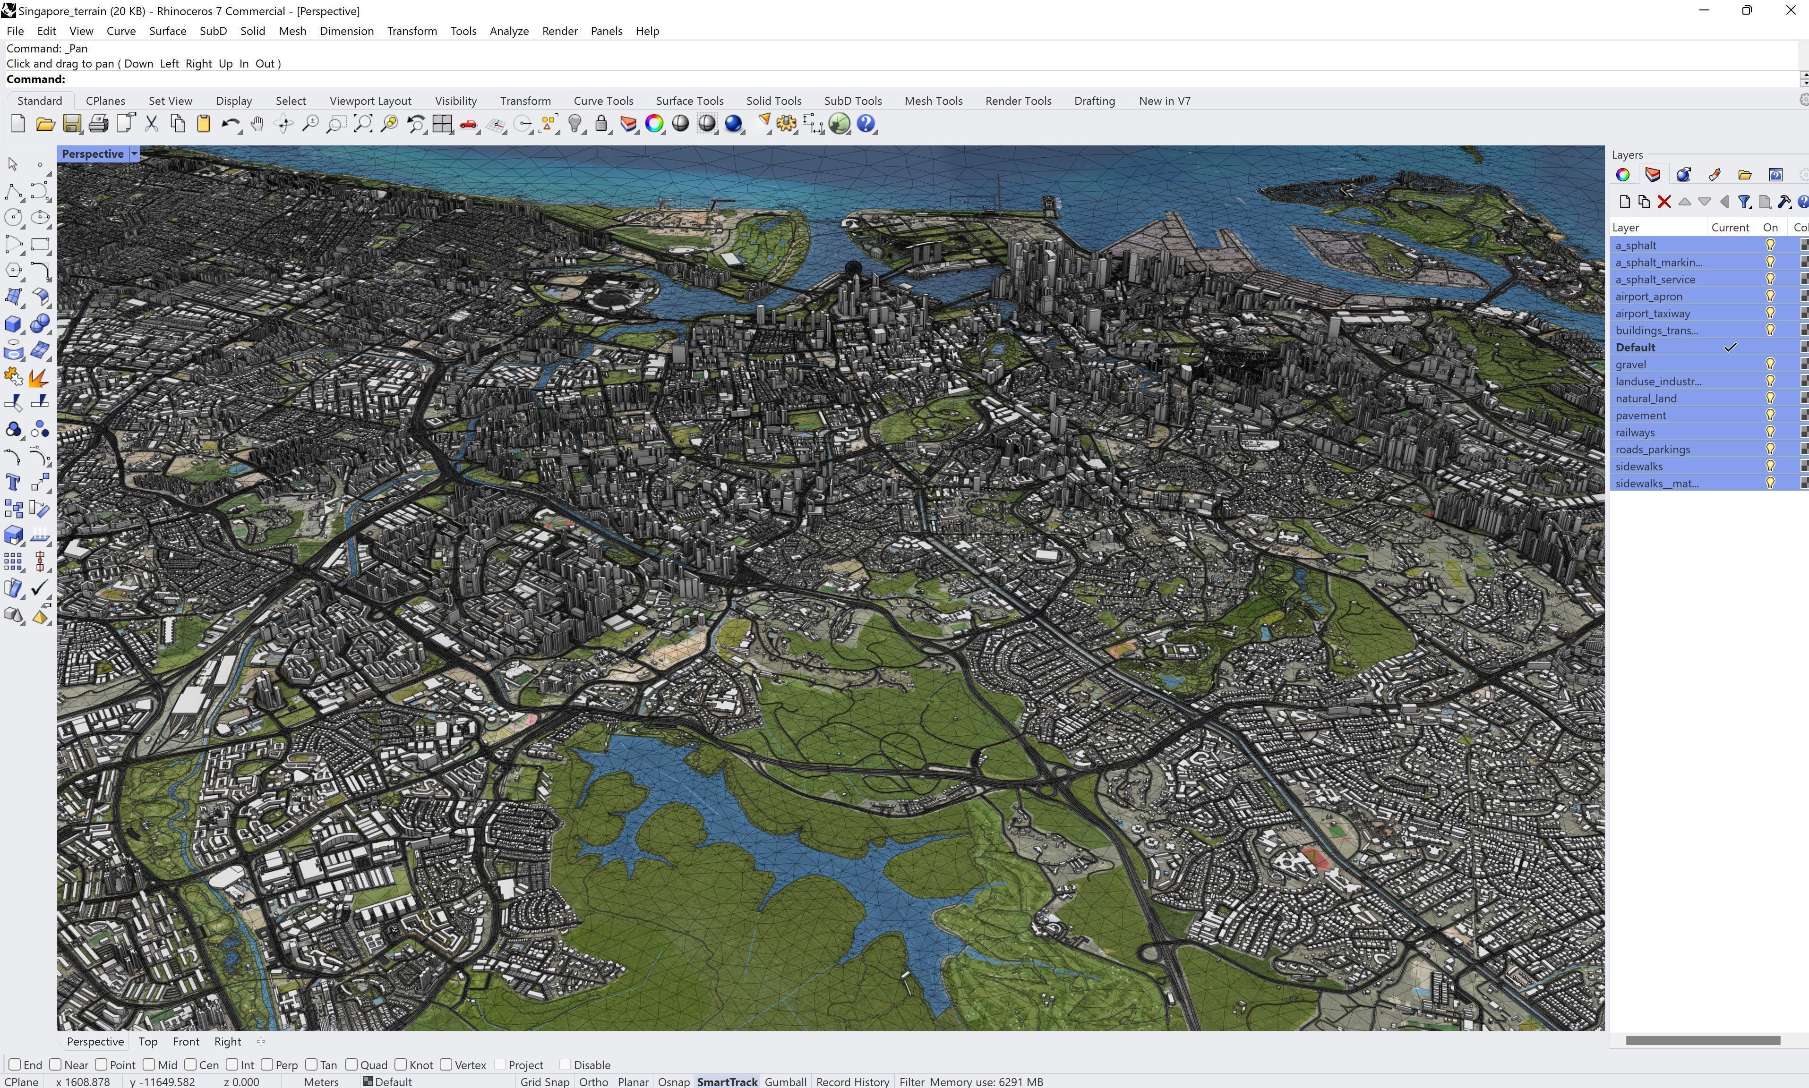Toggle Ortho in the status bar
Image resolution: width=1809 pixels, height=1088 pixels.
[x=593, y=1081]
